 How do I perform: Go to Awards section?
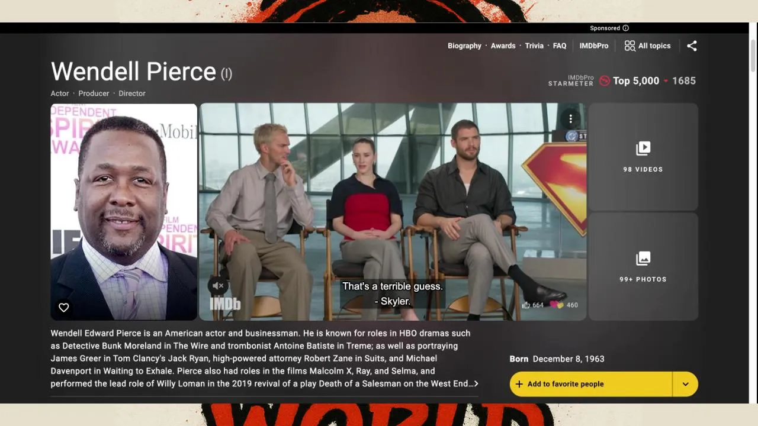pyautogui.click(x=503, y=46)
